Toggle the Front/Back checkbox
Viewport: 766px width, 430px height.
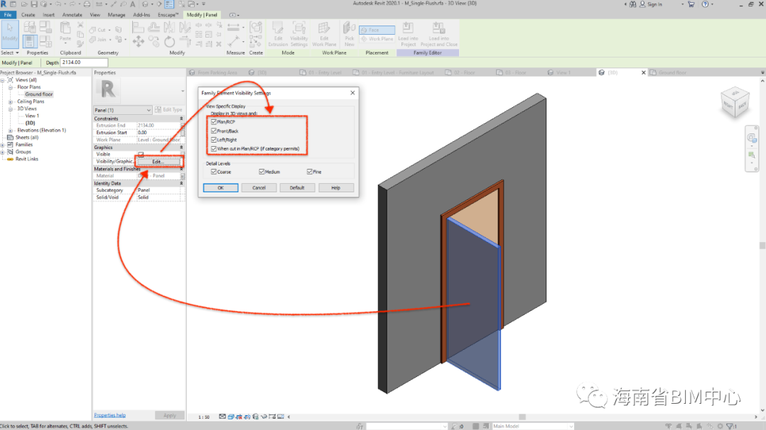[x=214, y=131]
